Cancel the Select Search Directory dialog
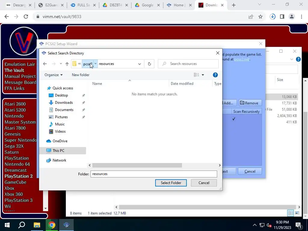 204,183
